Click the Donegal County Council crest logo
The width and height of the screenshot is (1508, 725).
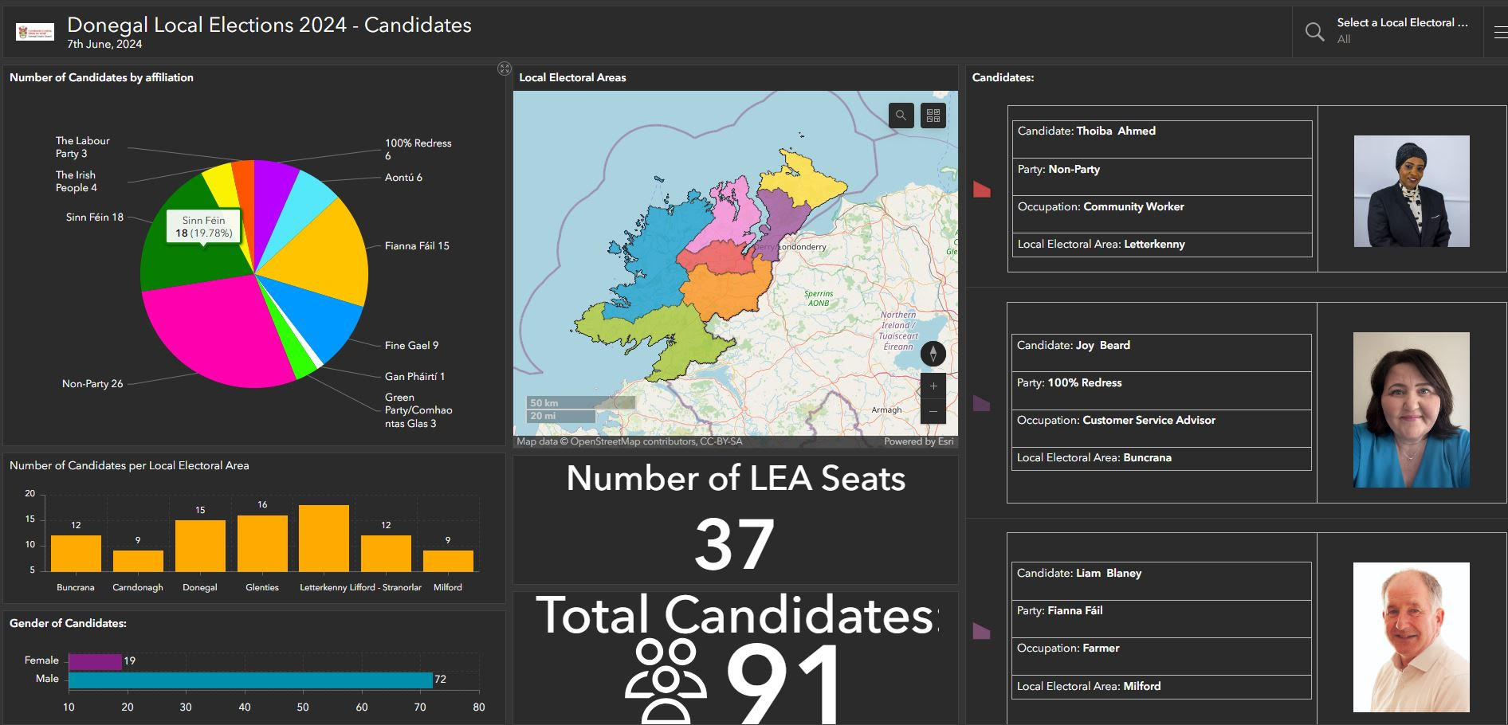[35, 31]
